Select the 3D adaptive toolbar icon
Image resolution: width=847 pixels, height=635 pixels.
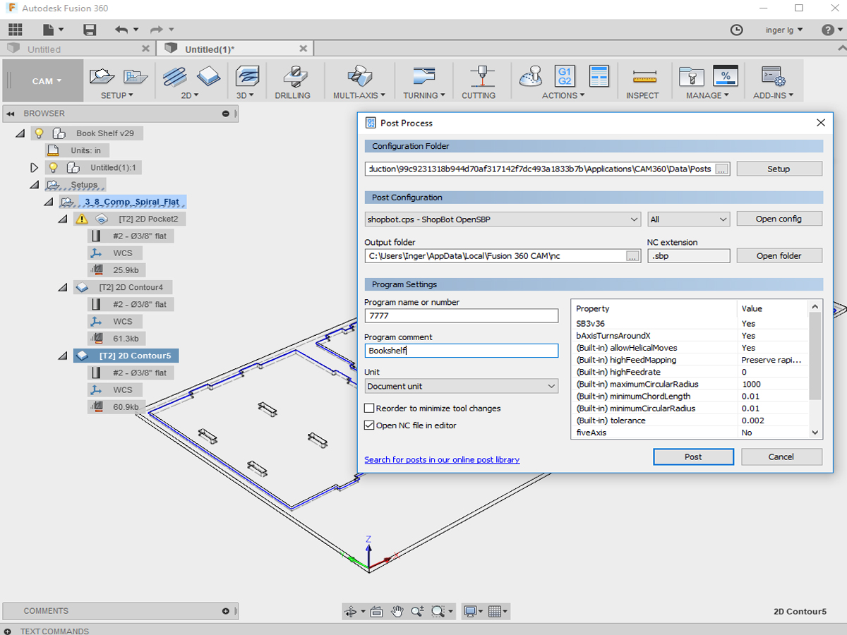pos(246,75)
